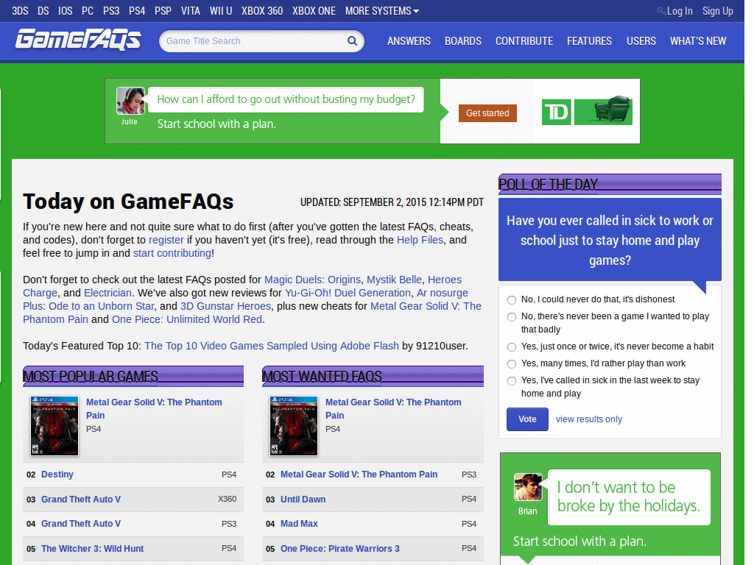Open Metal Gear Solid V cover in Most Popular Games
This screenshot has height=565, width=754.
pos(54,426)
